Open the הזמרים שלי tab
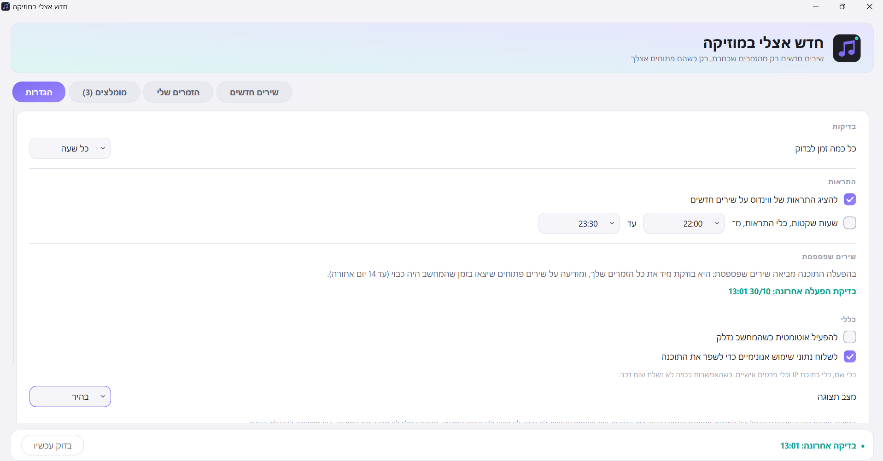This screenshot has height=461, width=883. (x=178, y=92)
